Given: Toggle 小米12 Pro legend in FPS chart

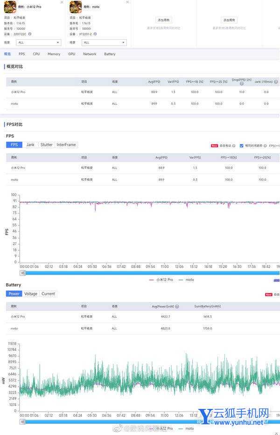Looking at the screenshot, I should click(x=161, y=279).
